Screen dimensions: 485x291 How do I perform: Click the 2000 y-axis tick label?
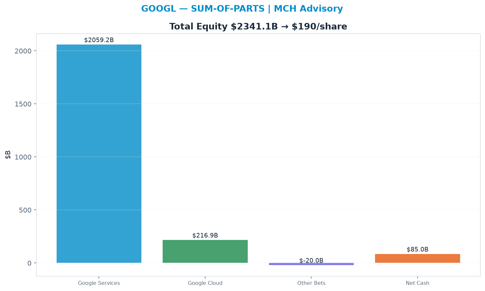pos(23,51)
